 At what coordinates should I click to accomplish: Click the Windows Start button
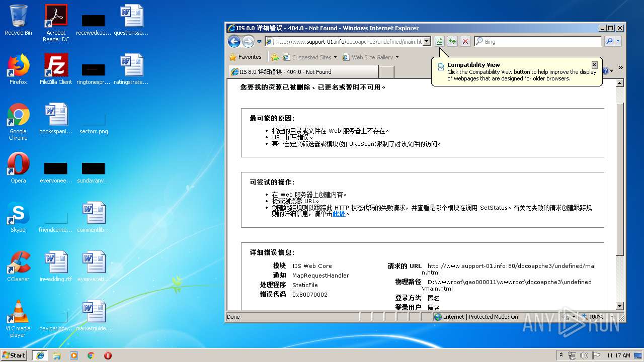tap(15, 355)
